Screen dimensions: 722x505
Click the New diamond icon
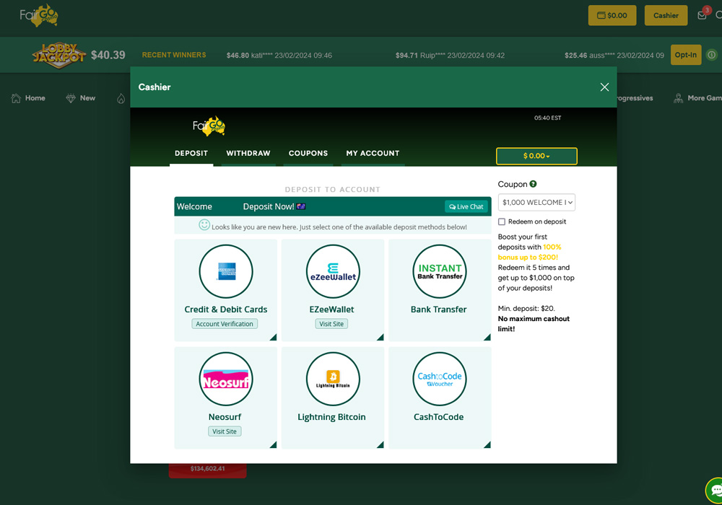click(x=71, y=98)
